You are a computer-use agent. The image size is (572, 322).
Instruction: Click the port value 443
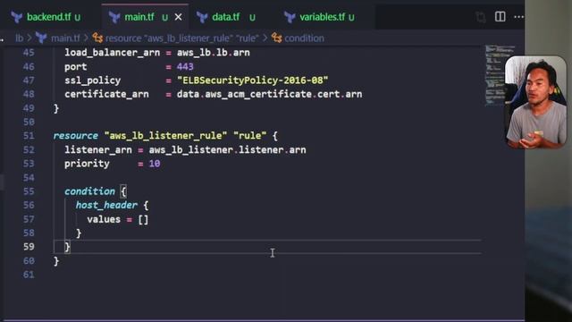click(x=185, y=67)
